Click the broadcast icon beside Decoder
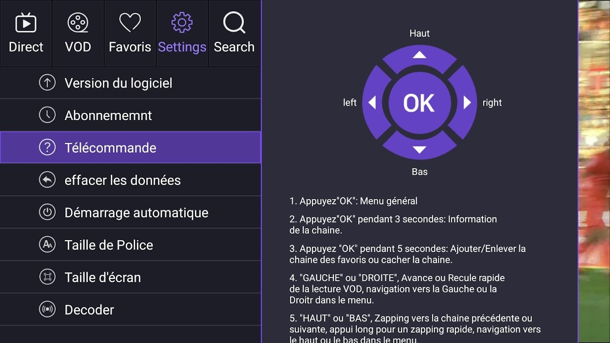610x343 pixels. pyautogui.click(x=47, y=310)
